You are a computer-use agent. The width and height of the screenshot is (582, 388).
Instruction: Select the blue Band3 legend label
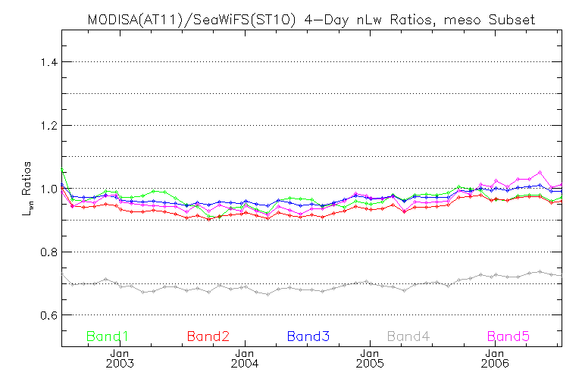(x=308, y=336)
